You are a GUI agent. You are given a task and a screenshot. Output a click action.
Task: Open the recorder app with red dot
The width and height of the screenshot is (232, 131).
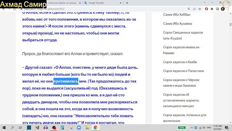point(54,128)
